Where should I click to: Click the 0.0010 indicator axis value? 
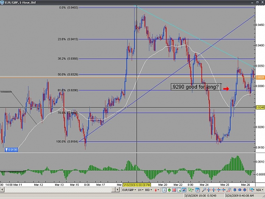260,162
